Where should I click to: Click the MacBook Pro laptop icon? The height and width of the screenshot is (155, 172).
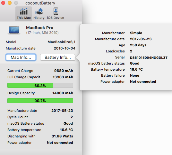point(14,30)
